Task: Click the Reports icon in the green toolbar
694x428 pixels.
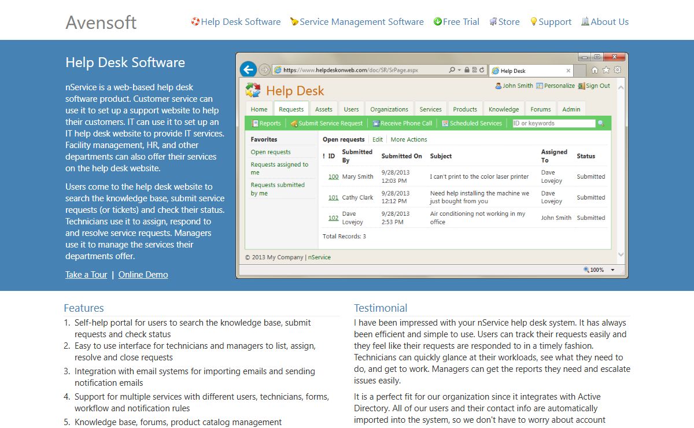Action: [255, 123]
